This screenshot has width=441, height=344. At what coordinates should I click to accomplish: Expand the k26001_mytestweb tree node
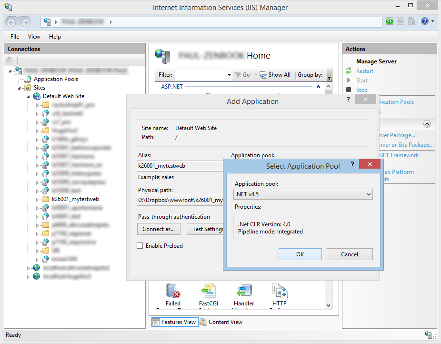pyautogui.click(x=37, y=200)
